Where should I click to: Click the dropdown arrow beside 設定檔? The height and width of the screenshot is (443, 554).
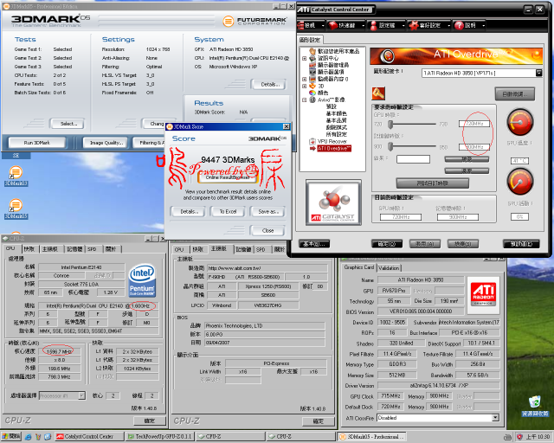click(x=403, y=25)
